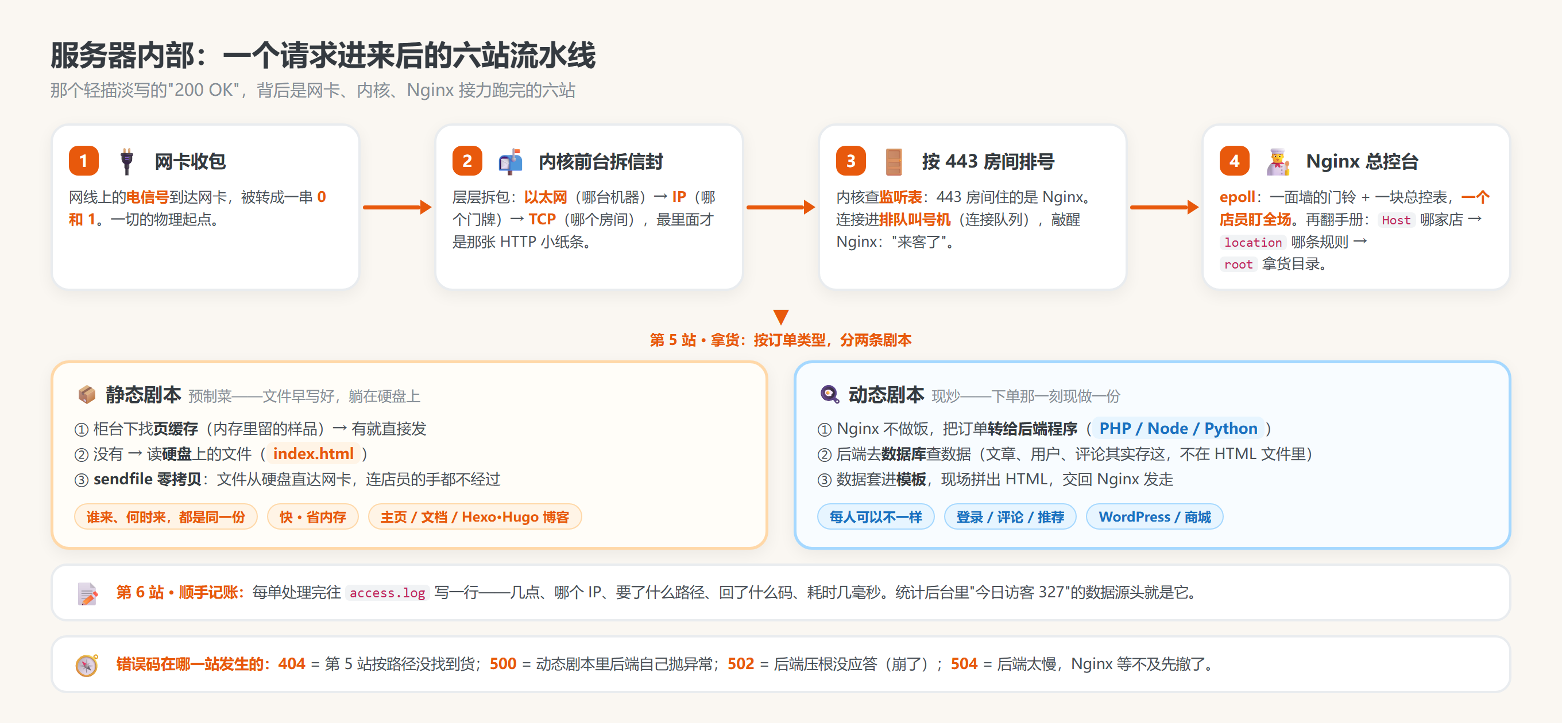Click the PHP / Node / Python chip
The height and width of the screenshot is (723, 1562).
tap(1178, 429)
